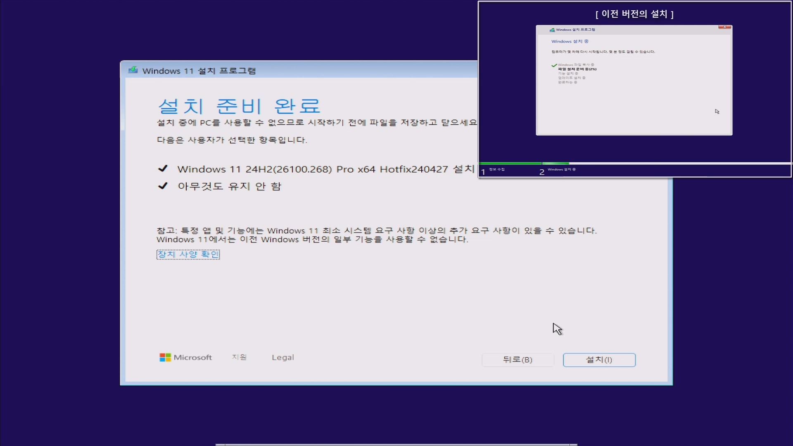793x446 pixels.
Task: Click the Windows 11 setup title bar icon
Action: 133,70
